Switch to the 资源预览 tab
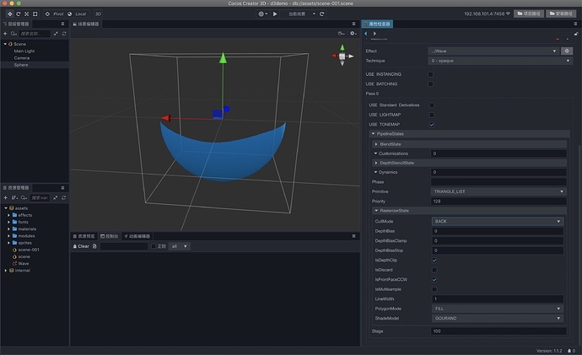This screenshot has width=582, height=355. click(x=84, y=236)
